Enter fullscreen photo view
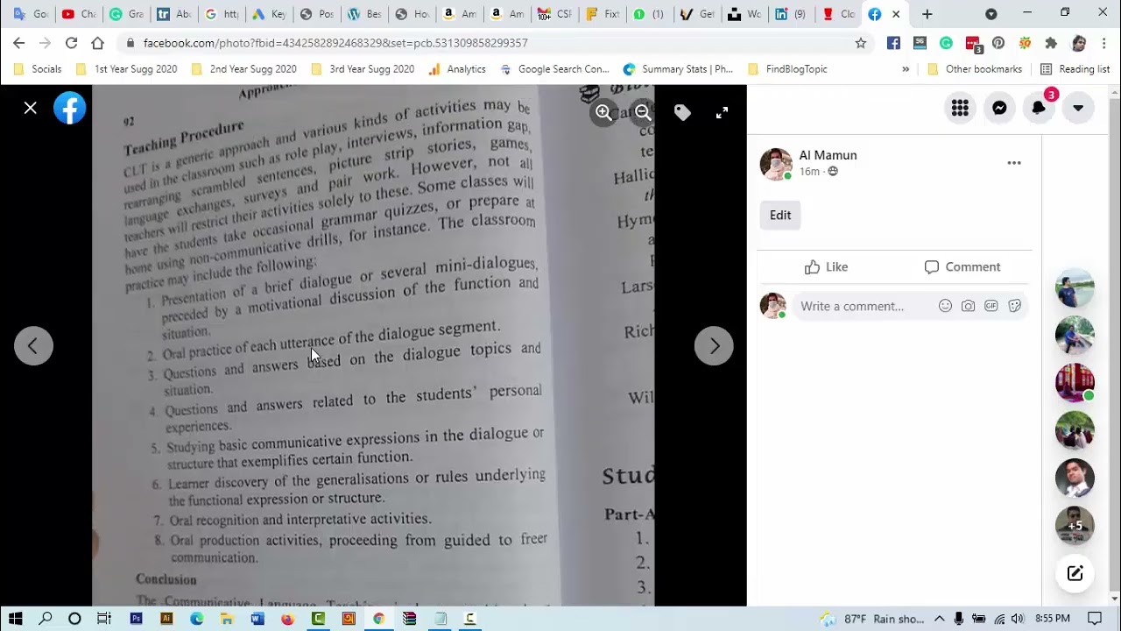1121x631 pixels. point(722,112)
